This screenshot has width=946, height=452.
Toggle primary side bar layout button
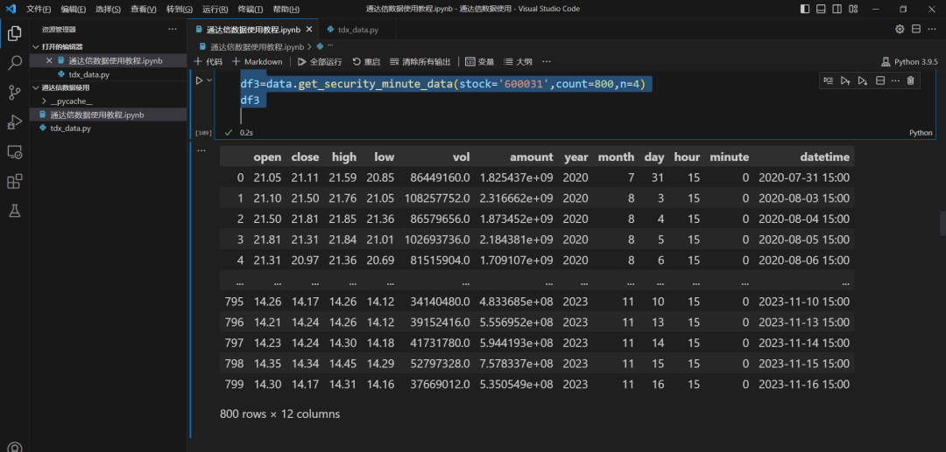click(x=805, y=9)
